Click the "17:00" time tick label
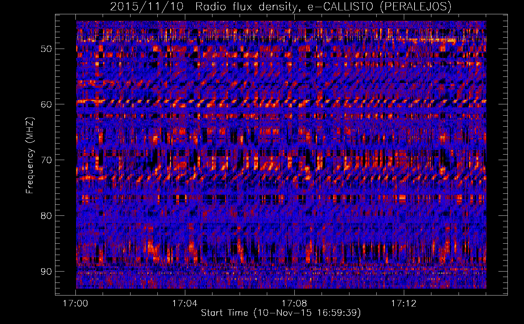Image resolution: width=524 pixels, height=324 pixels. coord(75,304)
